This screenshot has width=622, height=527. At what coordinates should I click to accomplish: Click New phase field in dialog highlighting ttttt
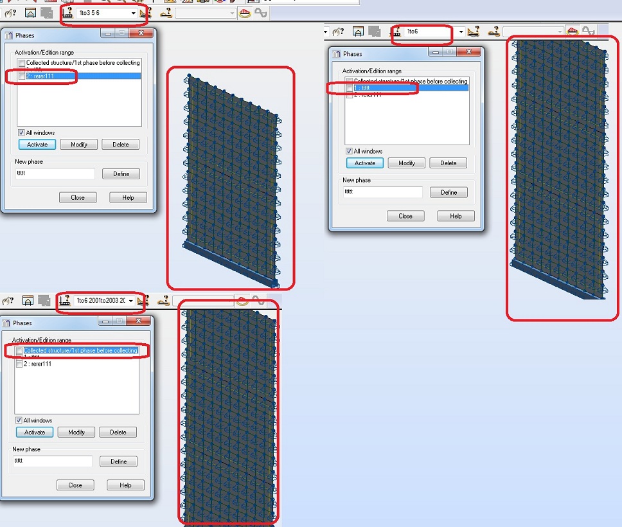pos(383,192)
